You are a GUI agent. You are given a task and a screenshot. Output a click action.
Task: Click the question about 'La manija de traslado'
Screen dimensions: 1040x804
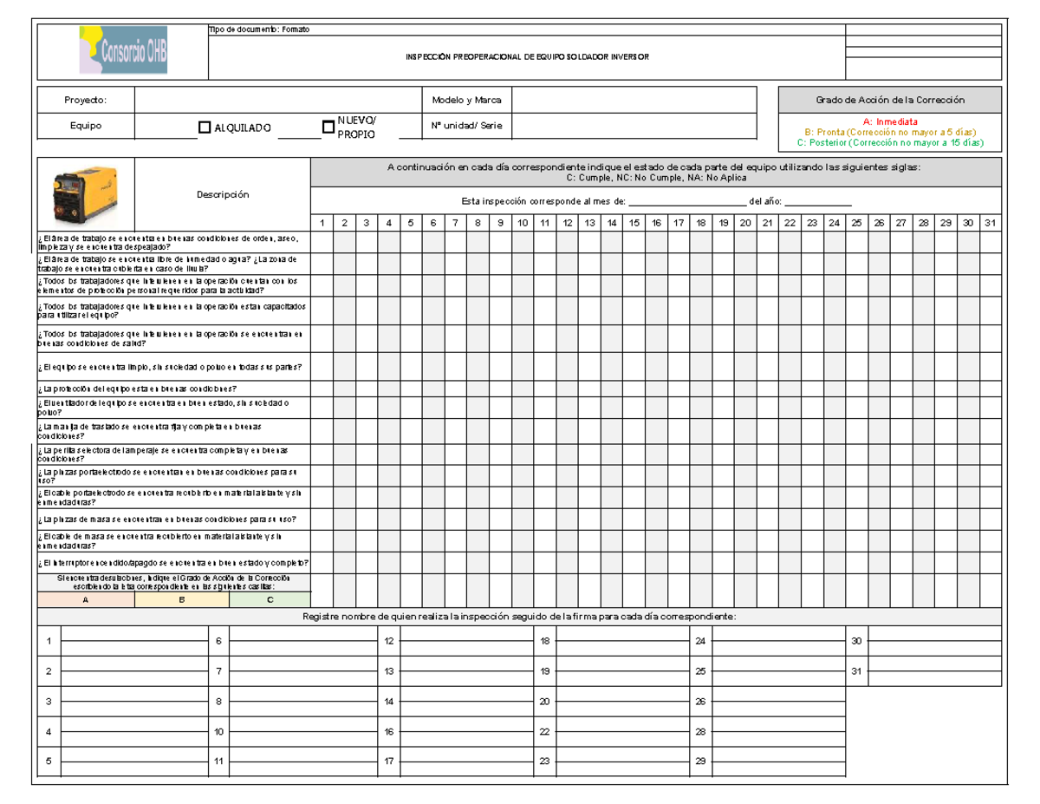tap(173, 431)
